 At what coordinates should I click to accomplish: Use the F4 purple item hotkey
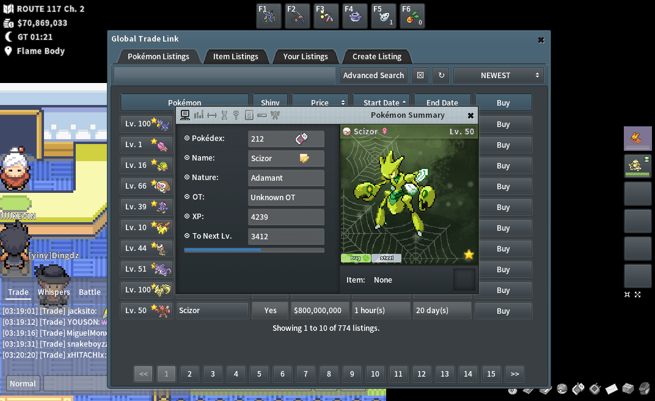pos(355,16)
